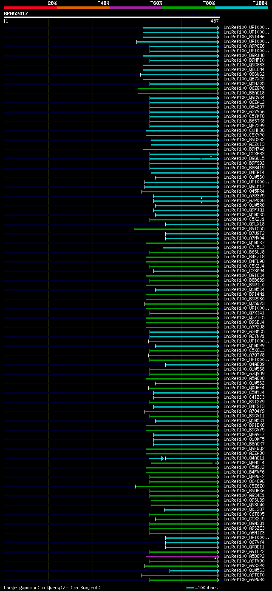Click the split arrow marker in Q4AC11 row

click(163, 458)
